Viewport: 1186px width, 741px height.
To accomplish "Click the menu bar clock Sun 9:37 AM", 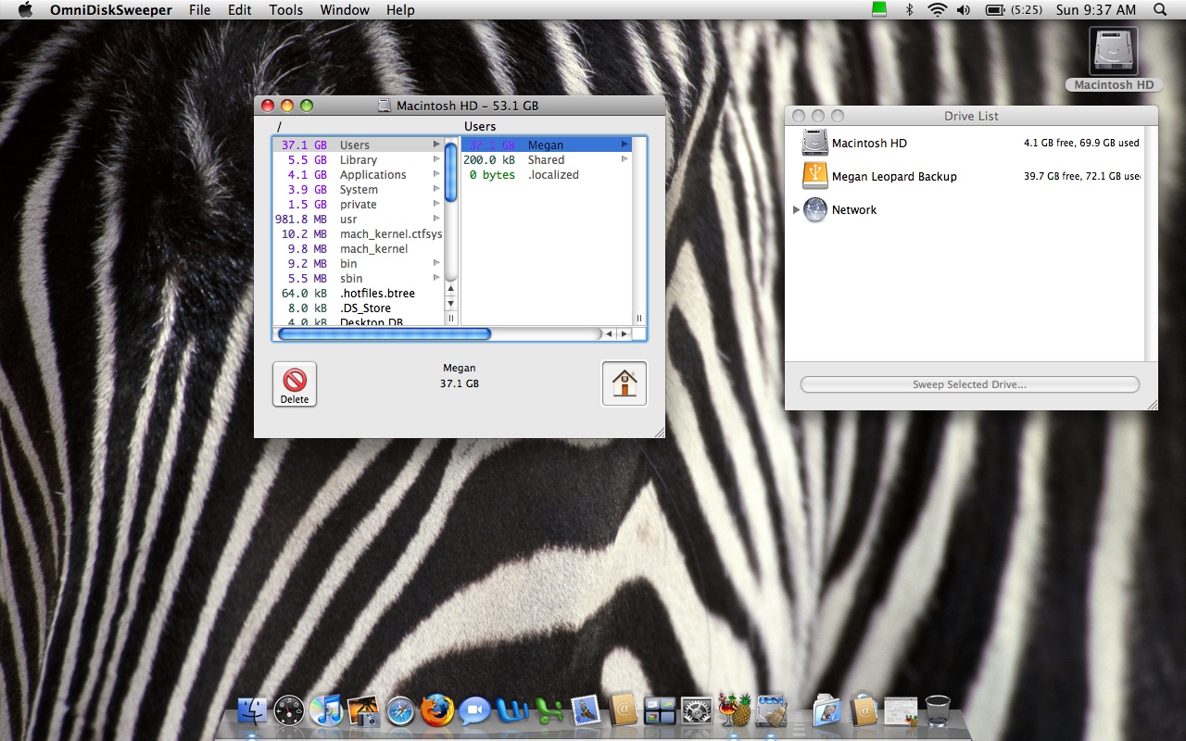I will coord(1096,10).
